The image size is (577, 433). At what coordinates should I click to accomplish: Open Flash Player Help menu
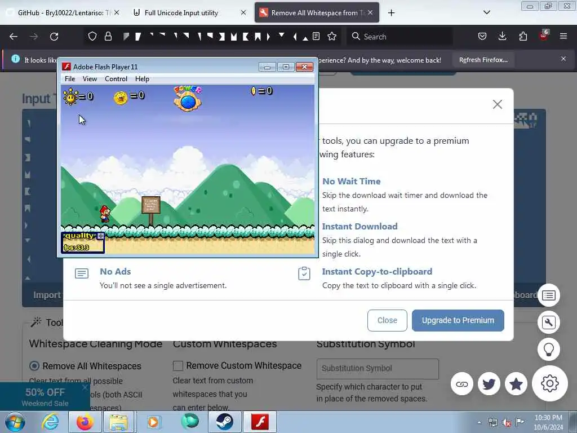(142, 79)
